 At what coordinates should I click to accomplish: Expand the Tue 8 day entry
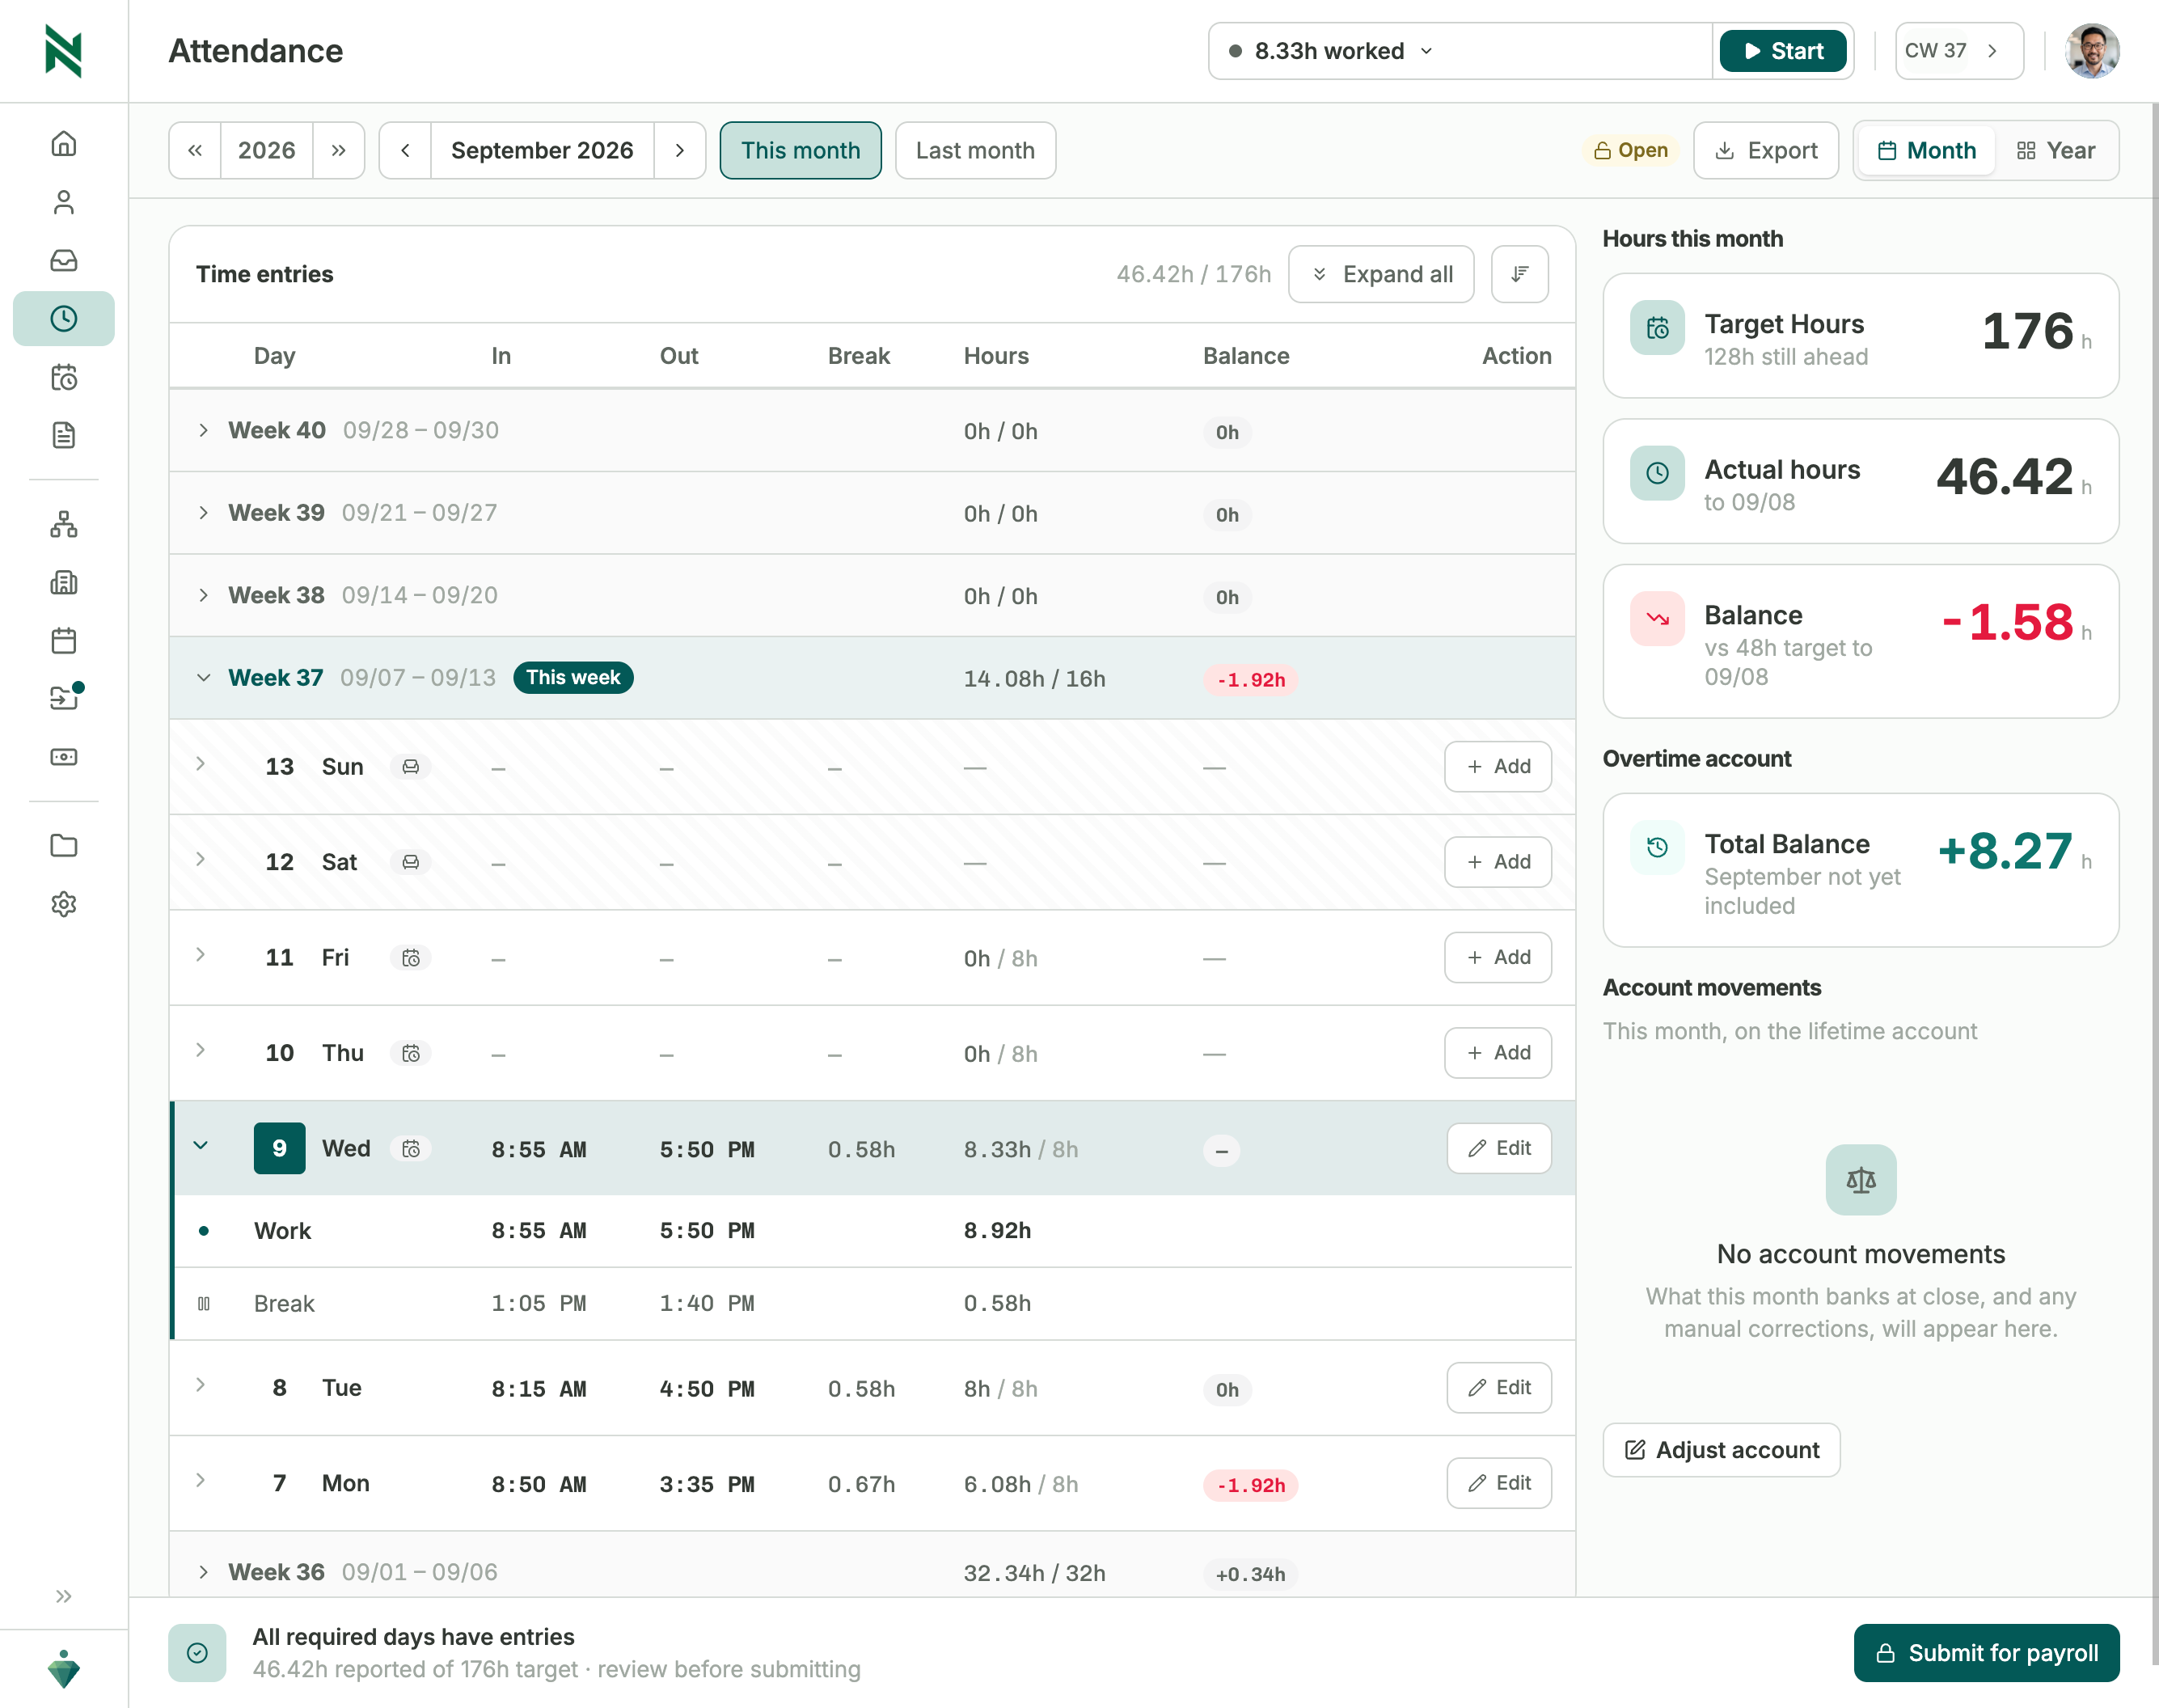pyautogui.click(x=200, y=1385)
